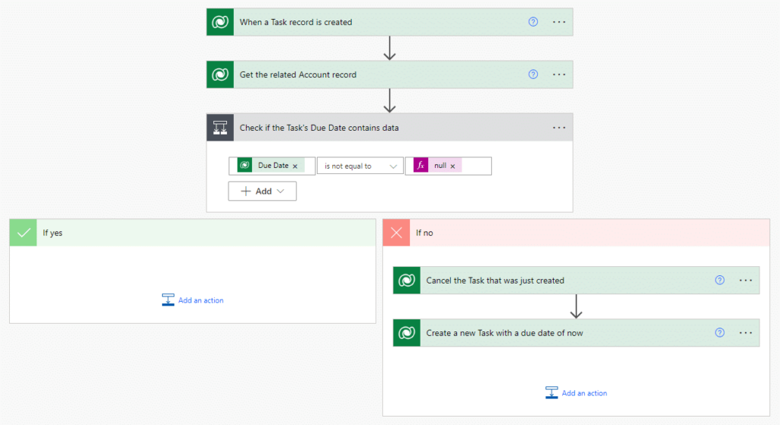Image resolution: width=780 pixels, height=425 pixels.
Task: Click 'Add an action' in the If no branch
Action: click(x=577, y=393)
